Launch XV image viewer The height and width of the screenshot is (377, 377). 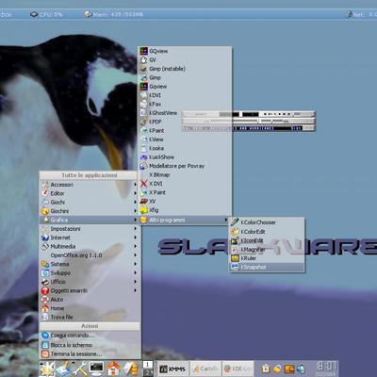coord(185,201)
